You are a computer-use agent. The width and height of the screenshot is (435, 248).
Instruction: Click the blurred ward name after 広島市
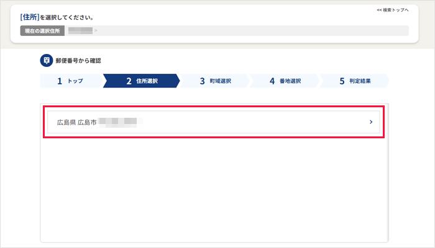coord(119,122)
